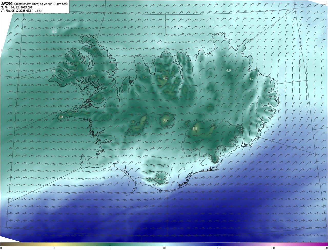
Task: Click the color scale tick label '30'
Action: (x=273, y=248)
